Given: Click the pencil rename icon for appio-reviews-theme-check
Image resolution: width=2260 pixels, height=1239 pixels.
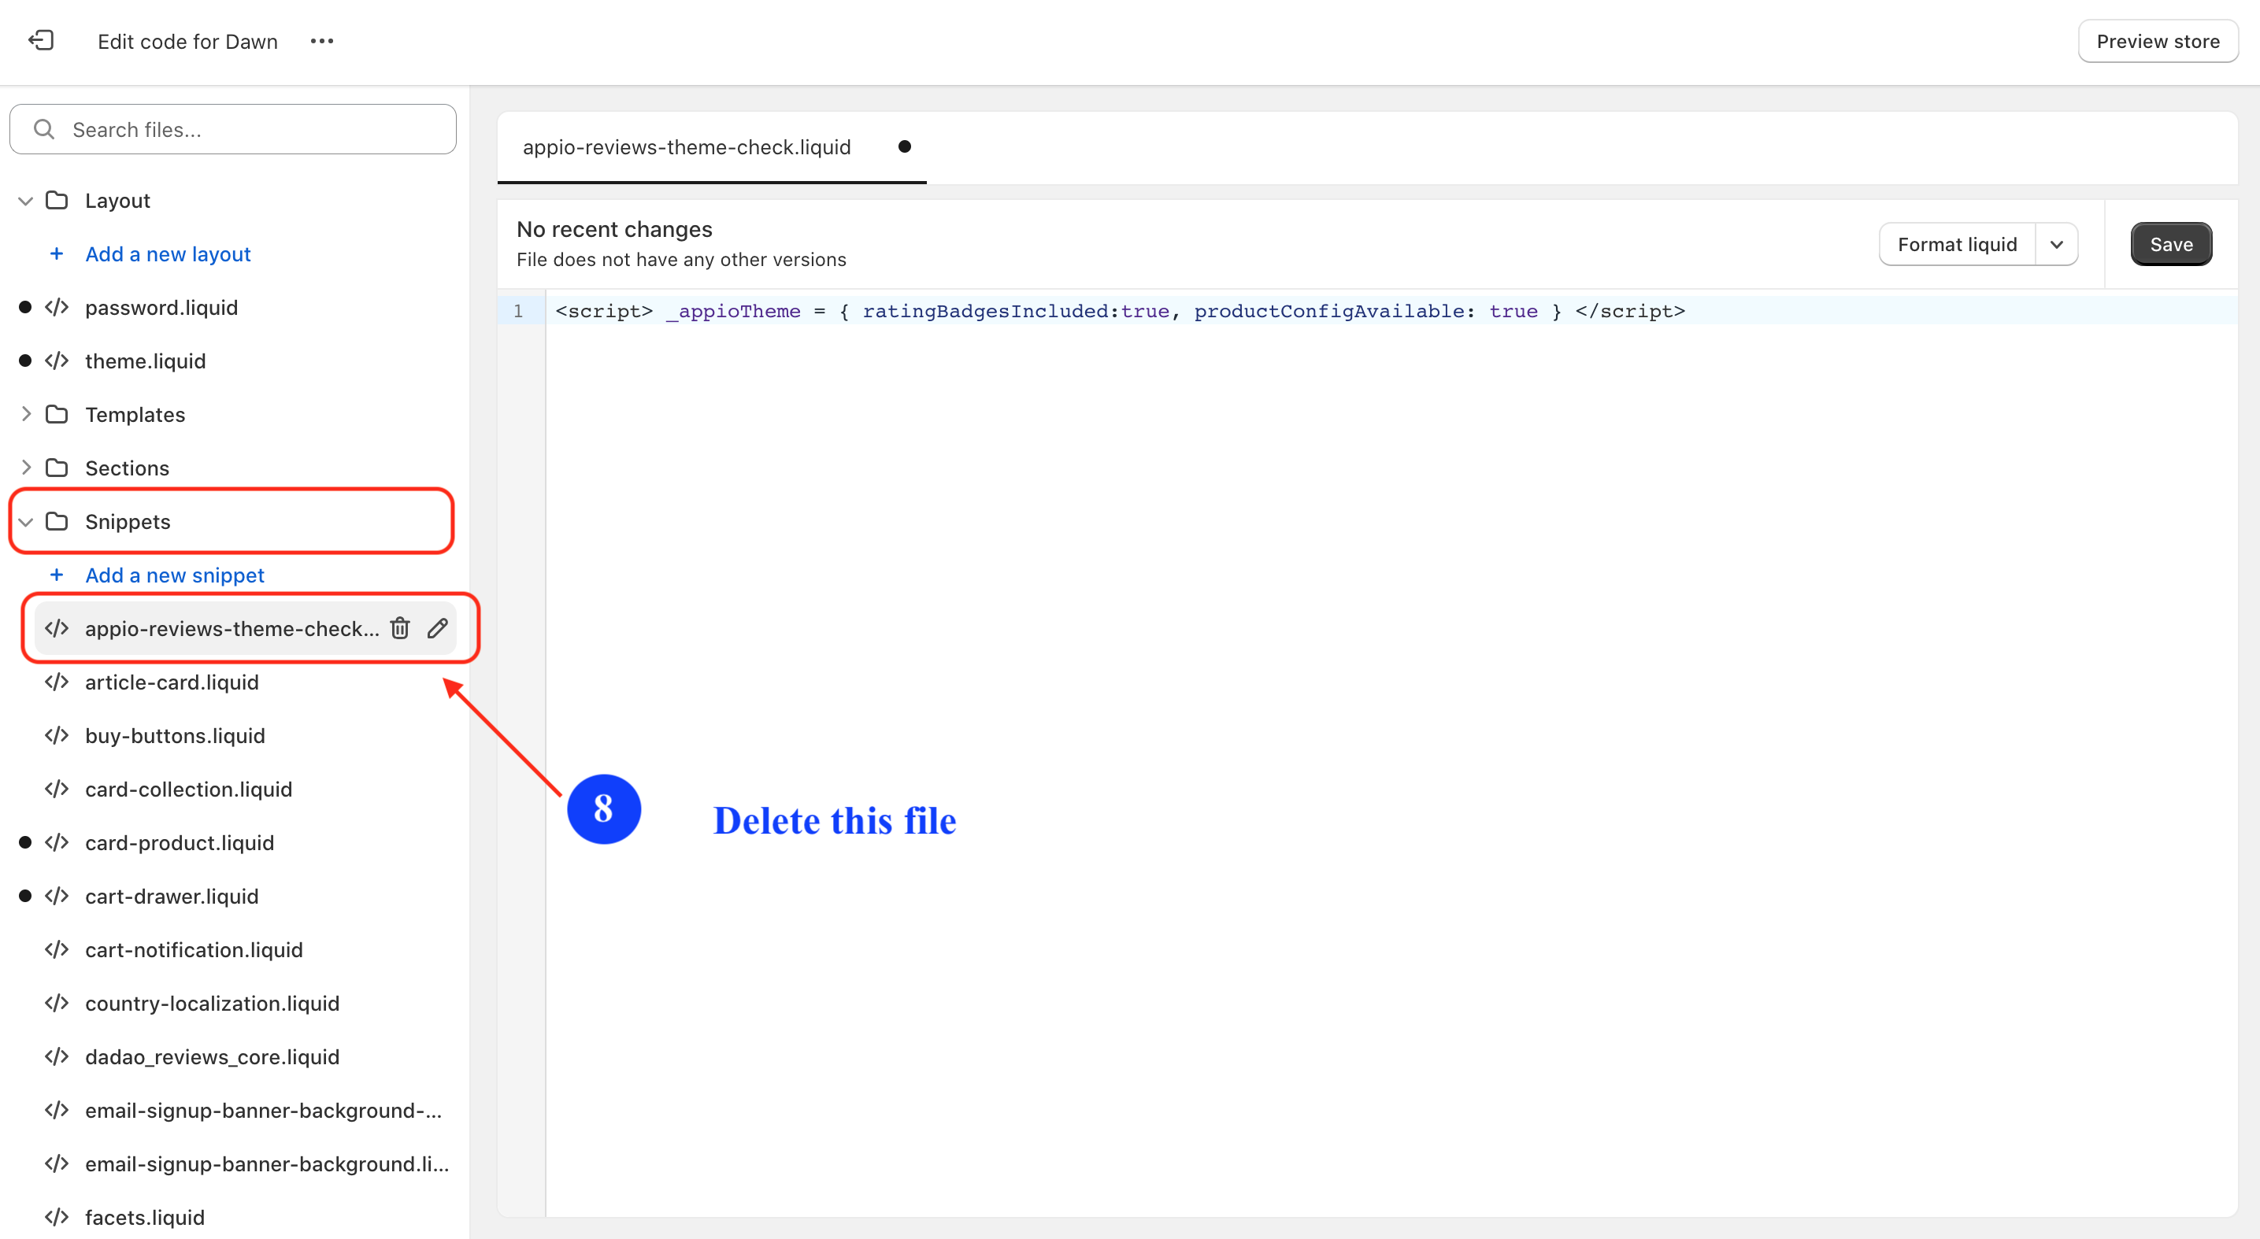Looking at the screenshot, I should (438, 628).
